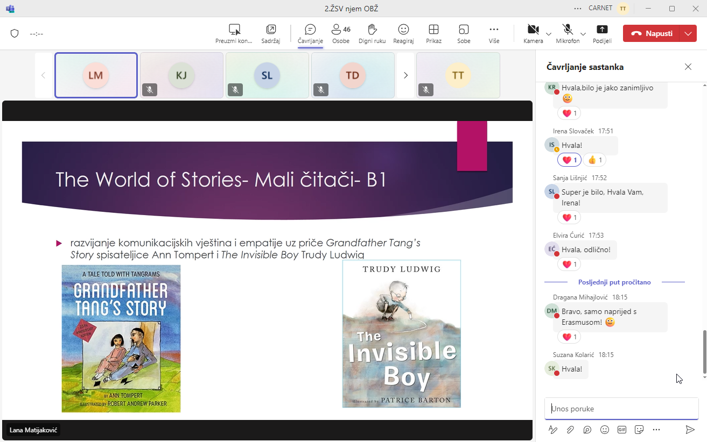
Task: Click heart reaction on 'Hvala, odlično!' message
Action: [569, 264]
